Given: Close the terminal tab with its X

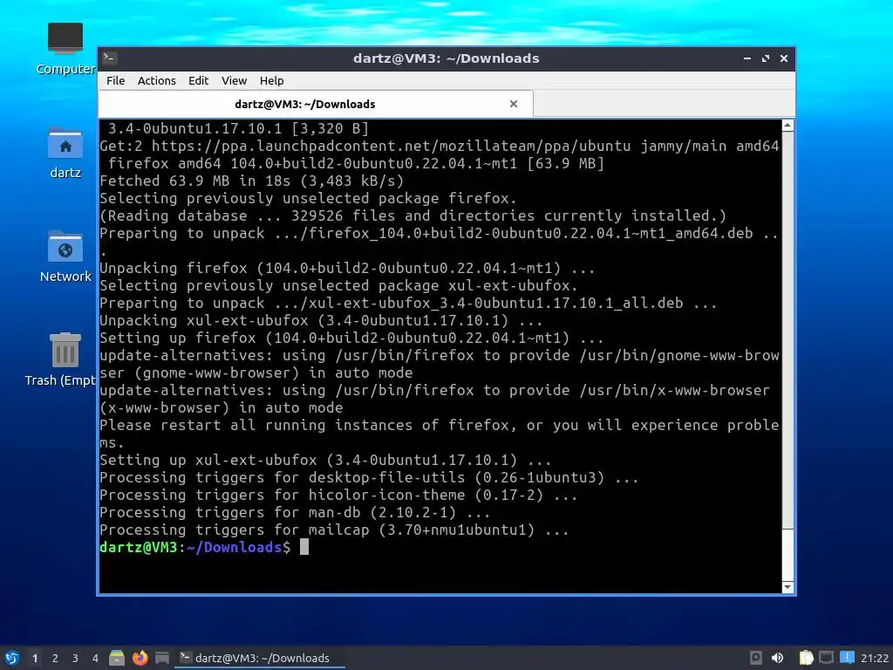Looking at the screenshot, I should (x=514, y=104).
